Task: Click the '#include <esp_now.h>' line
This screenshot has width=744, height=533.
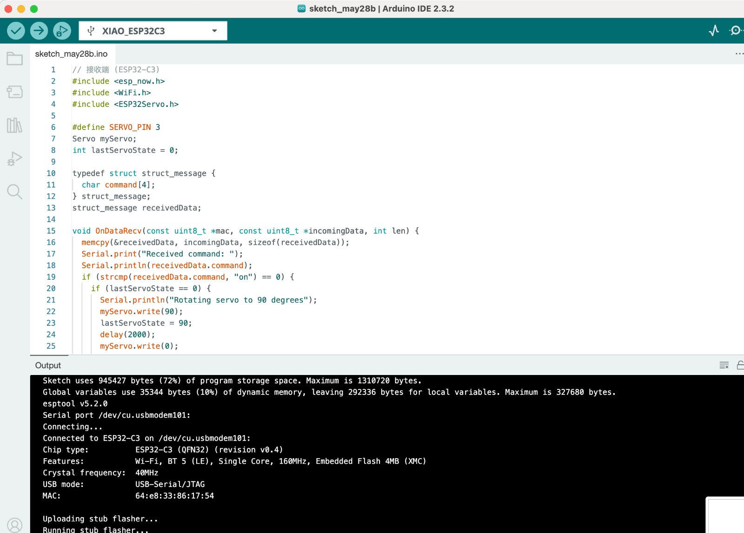Action: coord(119,81)
